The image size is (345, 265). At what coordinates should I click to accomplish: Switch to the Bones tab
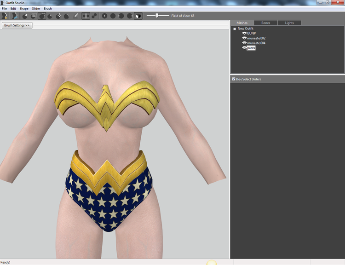[x=265, y=23]
